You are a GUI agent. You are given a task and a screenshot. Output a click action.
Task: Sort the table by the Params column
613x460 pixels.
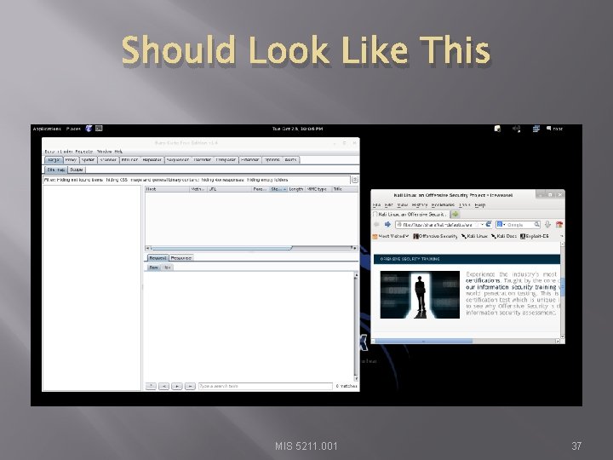(260, 189)
